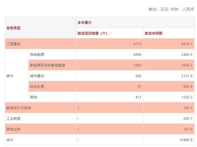The height and width of the screenshot is (147, 197).
Task: Select the 传统能源 row label
Action: [37, 54]
